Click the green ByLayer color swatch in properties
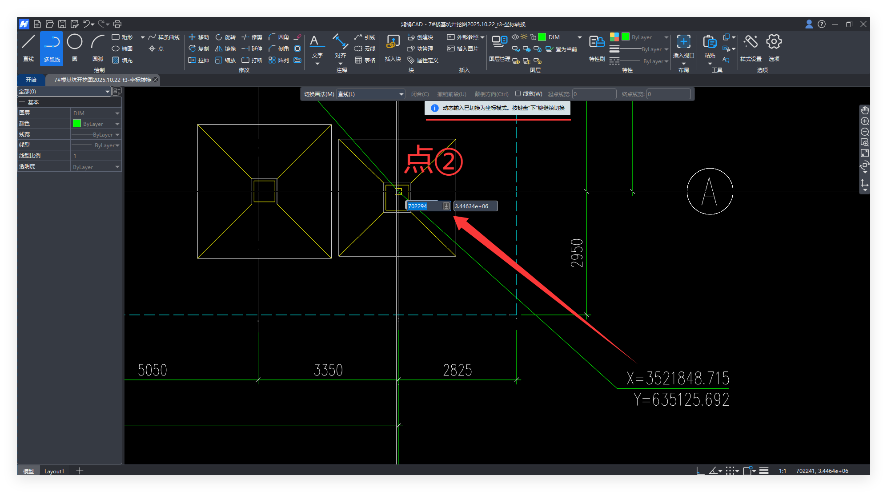 coord(77,124)
